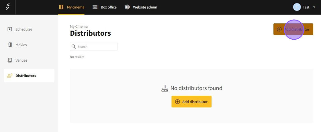Screen dimensions: 321x132
Task: Open Schedules in the sidebar
Action: coord(24,29)
